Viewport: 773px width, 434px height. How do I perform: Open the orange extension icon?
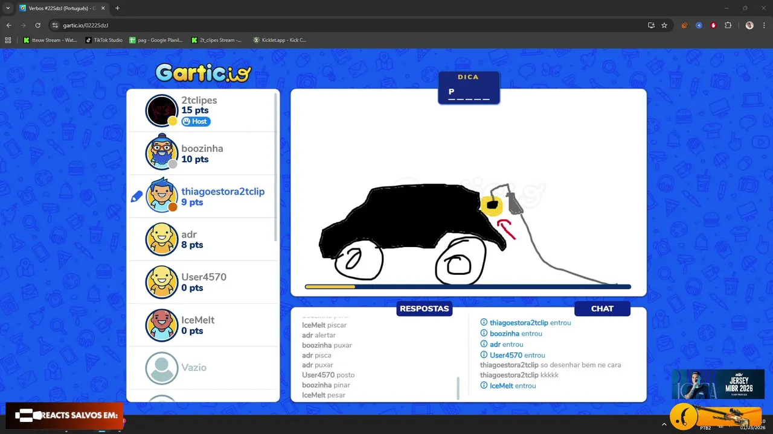click(x=684, y=25)
